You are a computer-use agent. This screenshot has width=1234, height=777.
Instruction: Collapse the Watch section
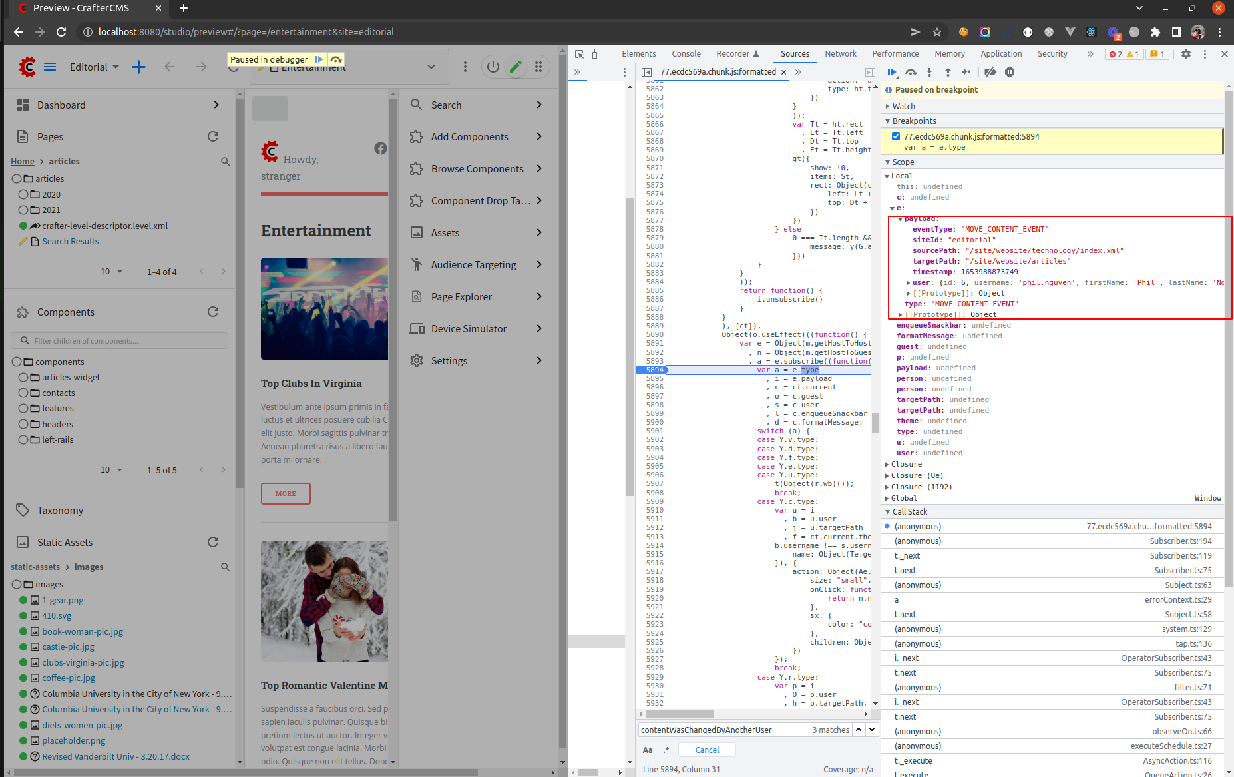(x=888, y=106)
